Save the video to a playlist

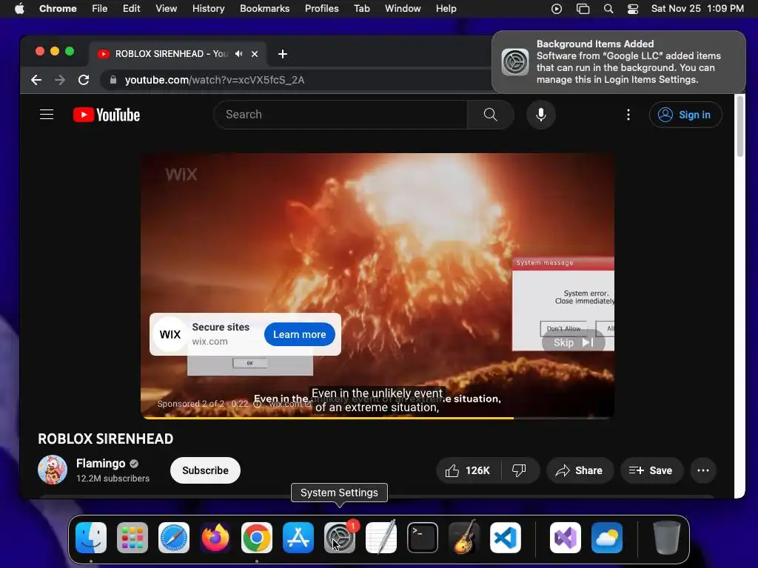point(651,470)
